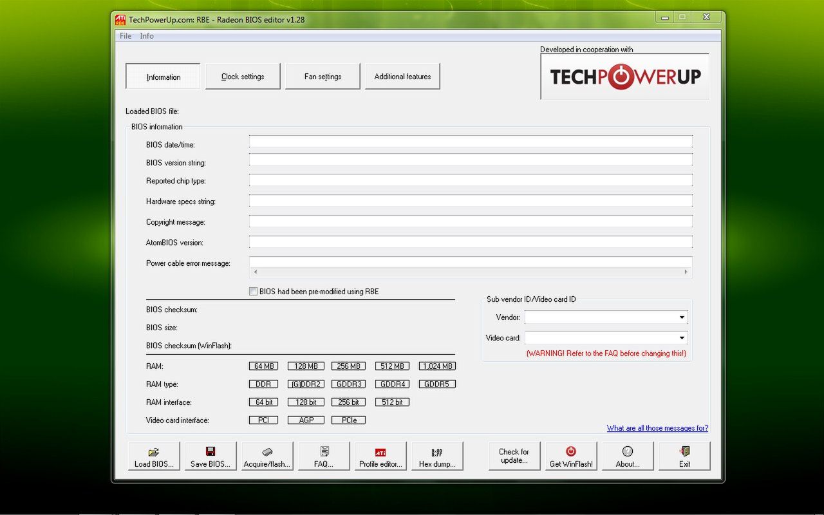
Task: Click the Save BIOS floppy icon button
Action: click(211, 456)
